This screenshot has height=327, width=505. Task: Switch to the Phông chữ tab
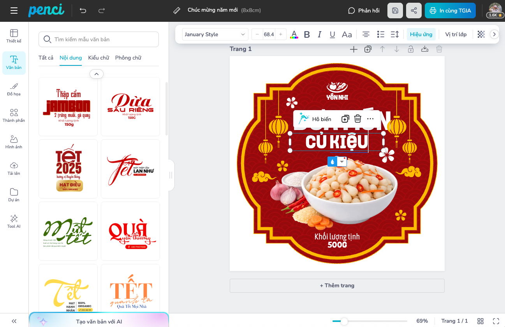(x=128, y=58)
